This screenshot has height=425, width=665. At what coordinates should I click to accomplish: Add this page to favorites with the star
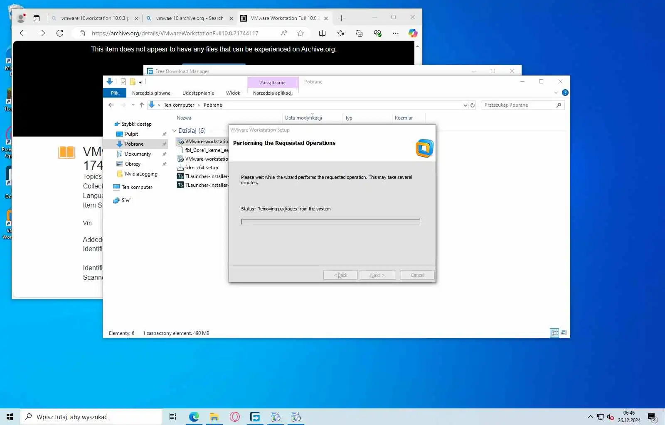coord(300,33)
